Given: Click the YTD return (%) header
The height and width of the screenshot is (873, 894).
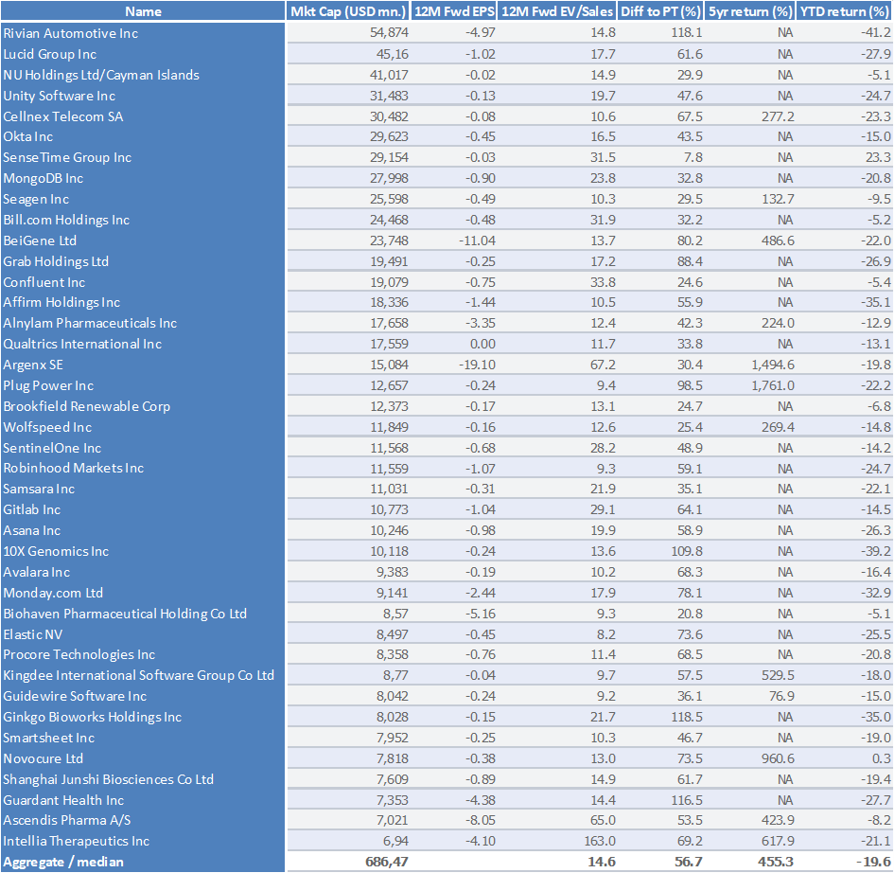Looking at the screenshot, I should point(845,11).
